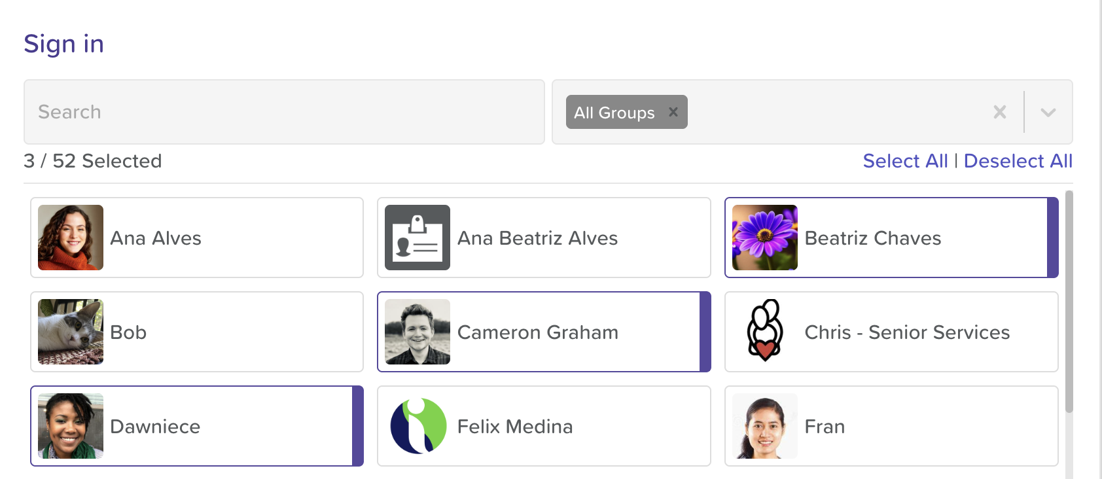Click the Deselect All link

1018,161
